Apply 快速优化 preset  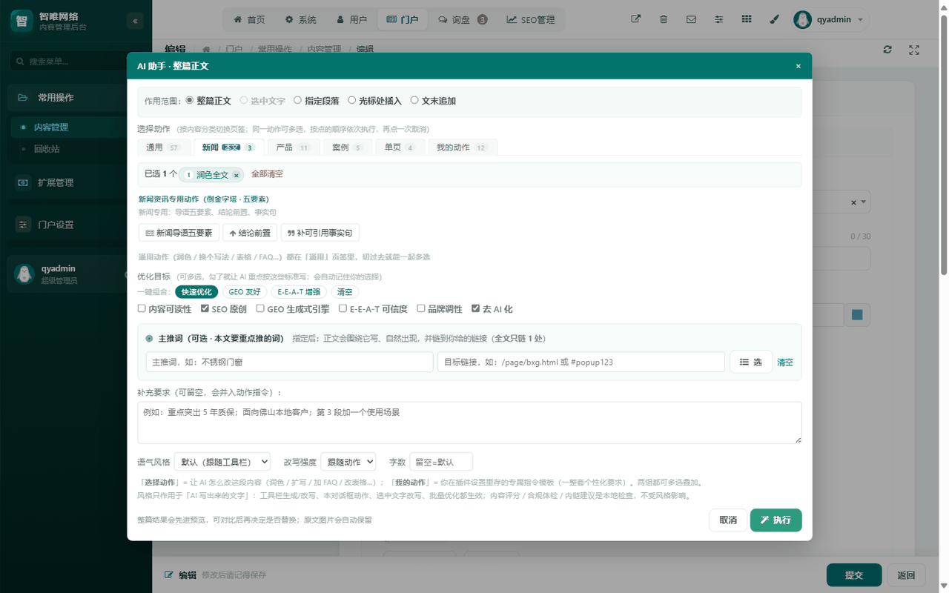(x=196, y=292)
